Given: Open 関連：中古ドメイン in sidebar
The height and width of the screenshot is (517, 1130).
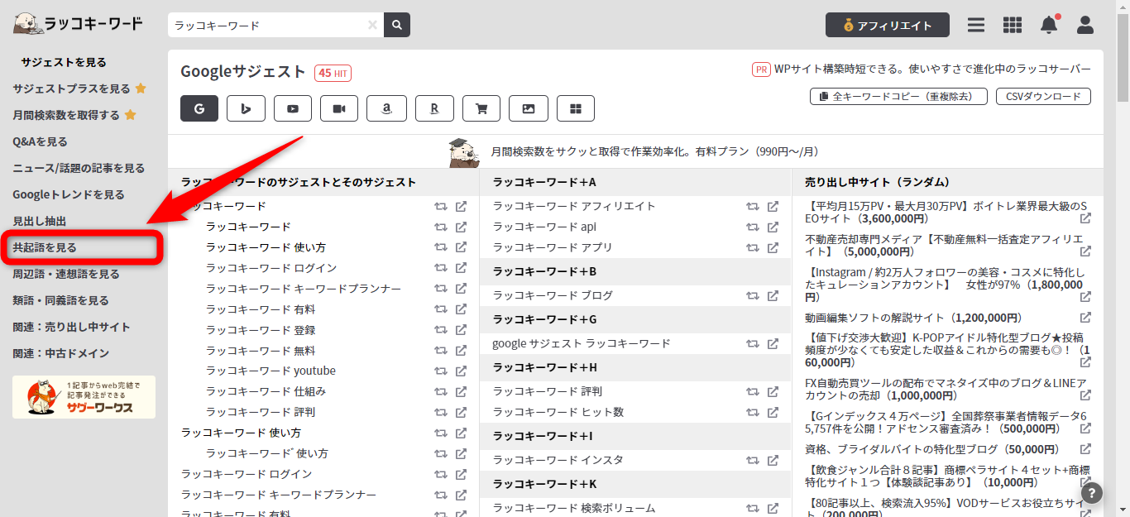Looking at the screenshot, I should [x=60, y=353].
